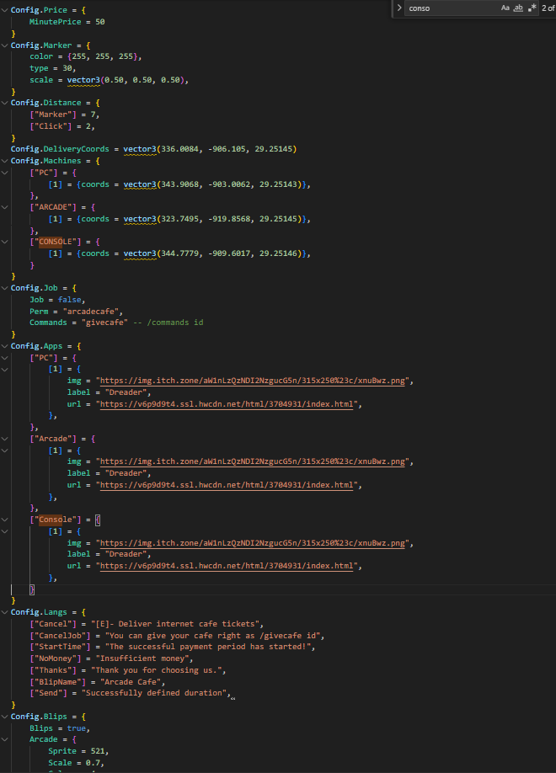Expand the replace toggle chevron
556x773 pixels.
[399, 8]
